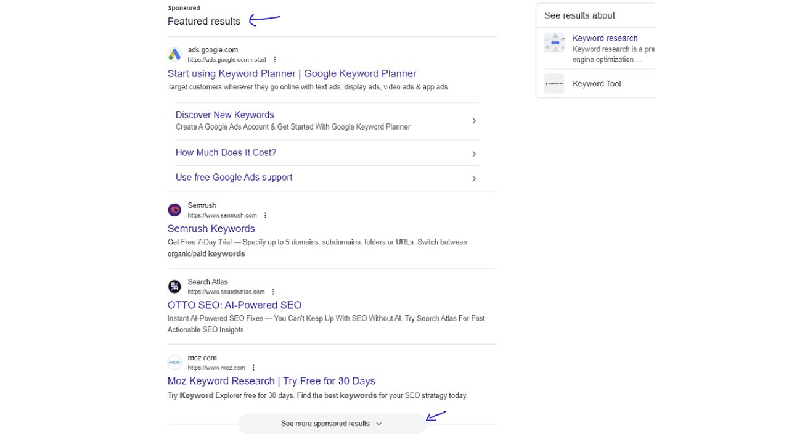The width and height of the screenshot is (789, 444).
Task: Open three-dot menu beside semrush.com URL
Action: pyautogui.click(x=265, y=215)
